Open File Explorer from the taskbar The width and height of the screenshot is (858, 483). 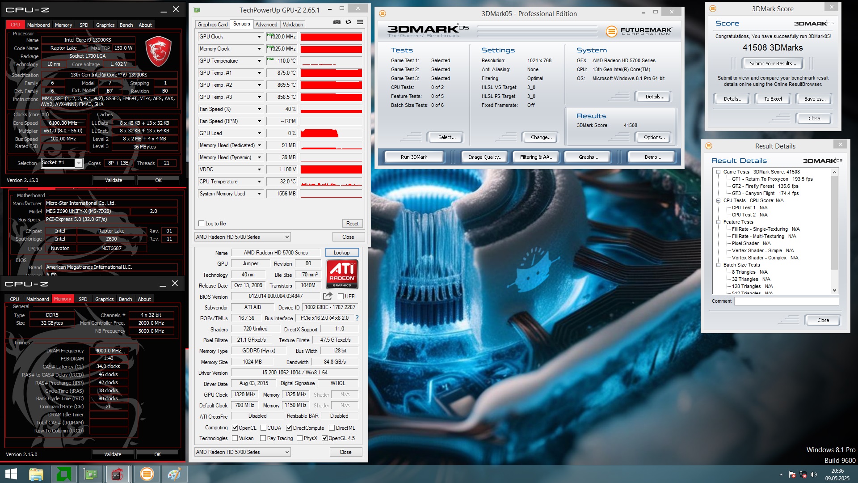coord(36,474)
